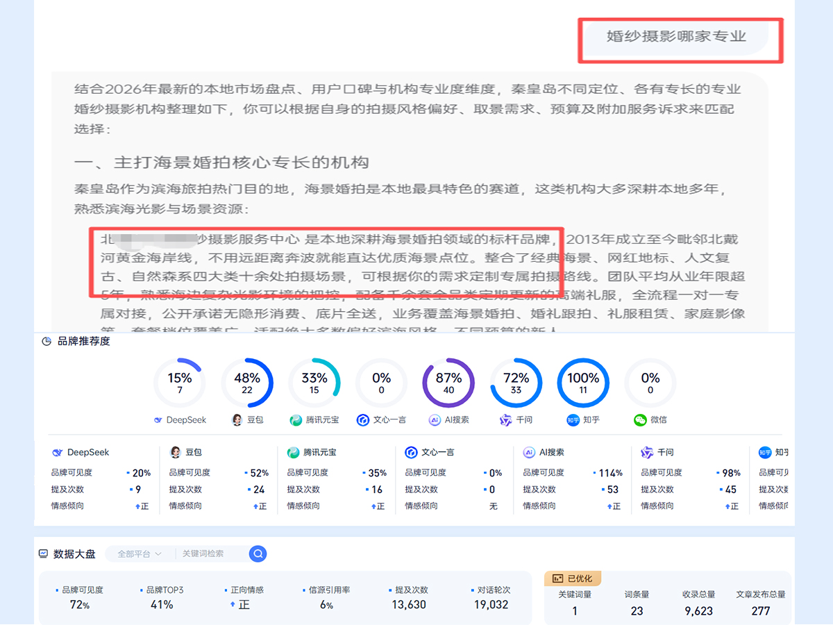Click the 婚纱摄影哪家专业 chat bubble
Screen dimensions: 833x625
click(x=676, y=36)
